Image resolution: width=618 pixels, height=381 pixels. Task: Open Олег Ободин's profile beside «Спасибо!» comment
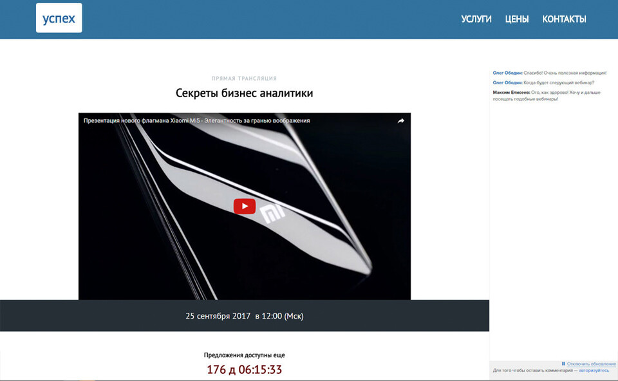(507, 73)
